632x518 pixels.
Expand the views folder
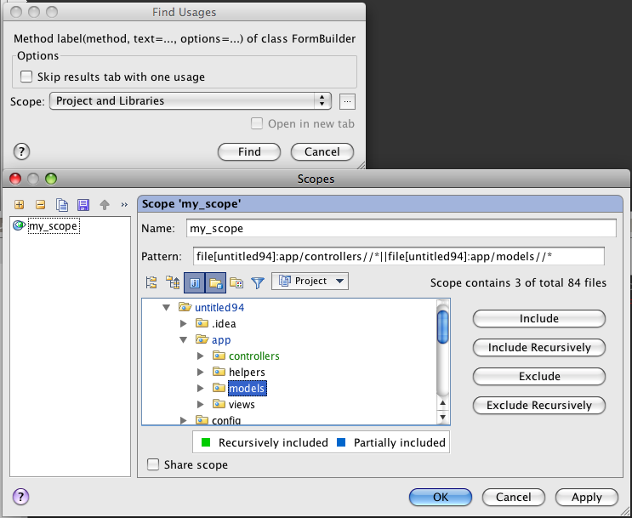201,404
